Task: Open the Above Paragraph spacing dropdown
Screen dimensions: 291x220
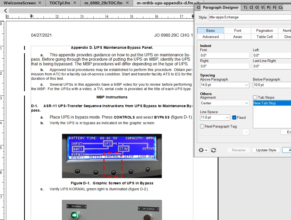Action: (x=246, y=85)
